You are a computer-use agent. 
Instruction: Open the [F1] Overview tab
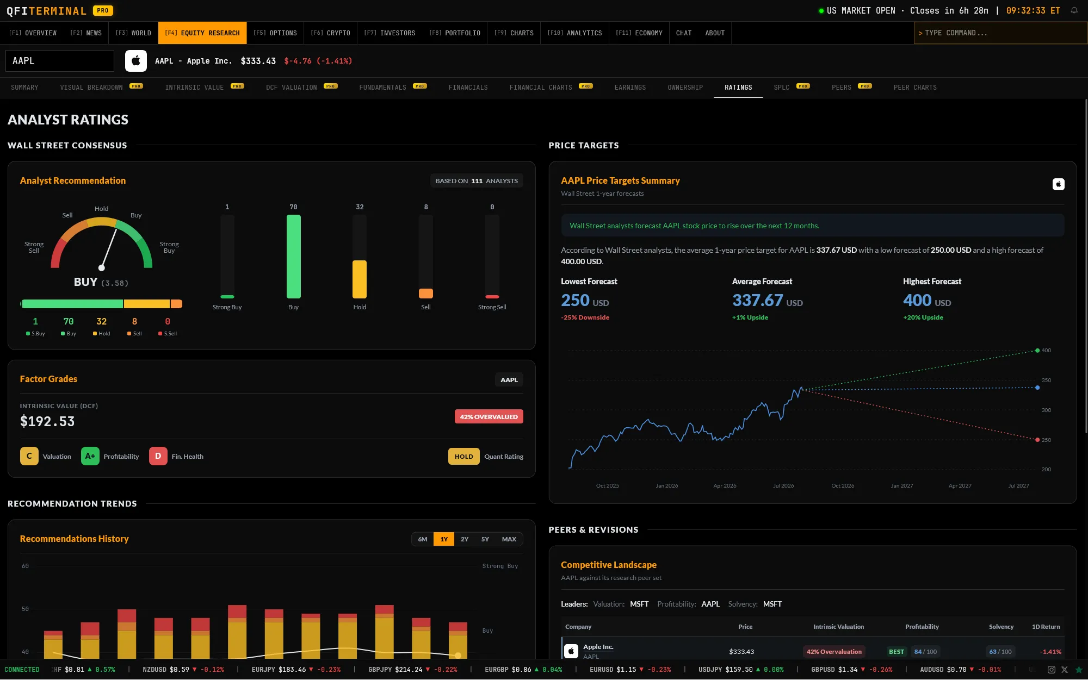coord(33,33)
